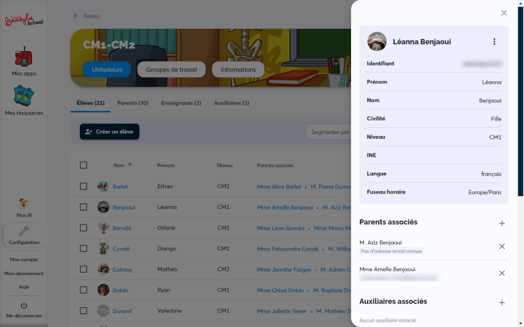Click the Configuration wrench icon

pyautogui.click(x=24, y=231)
